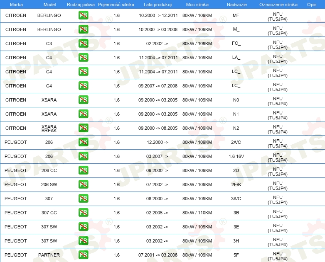The height and width of the screenshot is (262, 325).
Task: Click the C3 model cell
Action: [x=49, y=44]
